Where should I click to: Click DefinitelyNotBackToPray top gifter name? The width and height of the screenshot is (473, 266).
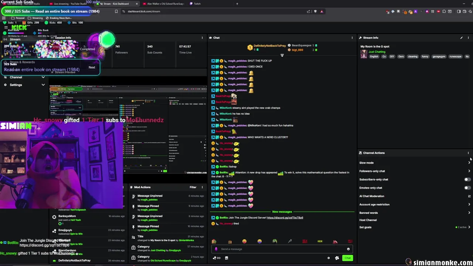click(269, 46)
